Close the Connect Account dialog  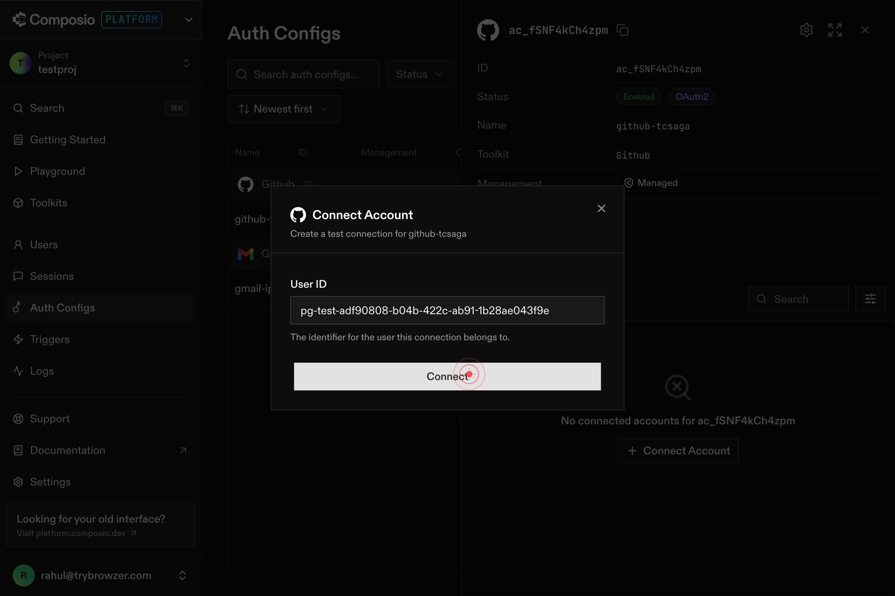click(601, 208)
